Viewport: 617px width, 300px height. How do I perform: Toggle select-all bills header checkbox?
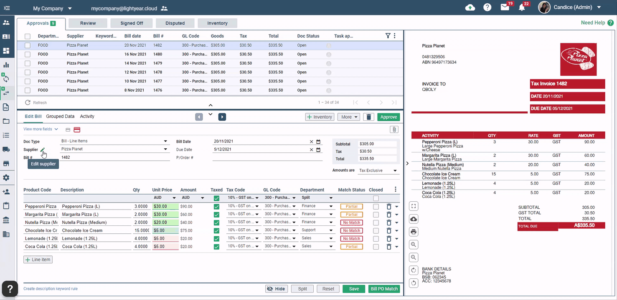28,36
